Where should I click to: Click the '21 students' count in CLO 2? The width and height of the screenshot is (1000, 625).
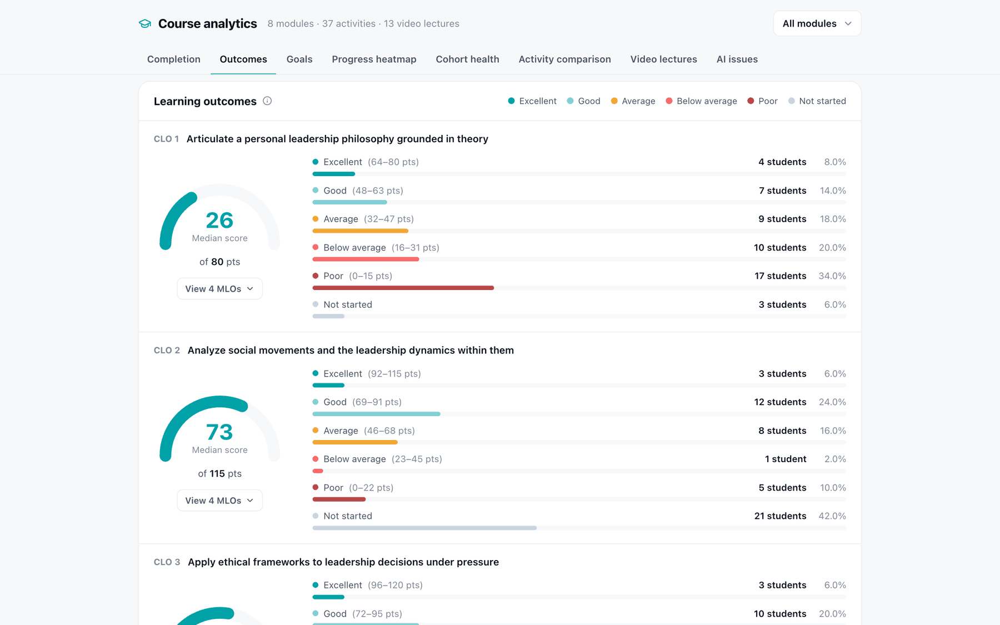[780, 516]
